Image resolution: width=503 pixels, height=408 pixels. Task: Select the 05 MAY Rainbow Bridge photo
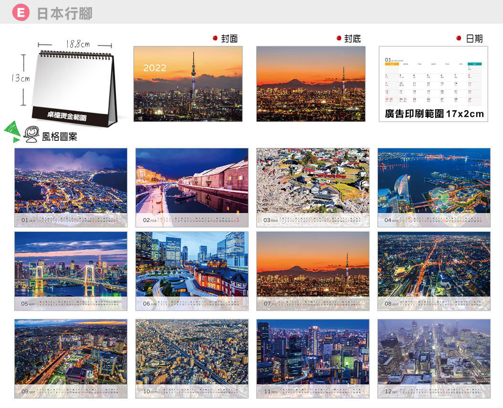71,265
